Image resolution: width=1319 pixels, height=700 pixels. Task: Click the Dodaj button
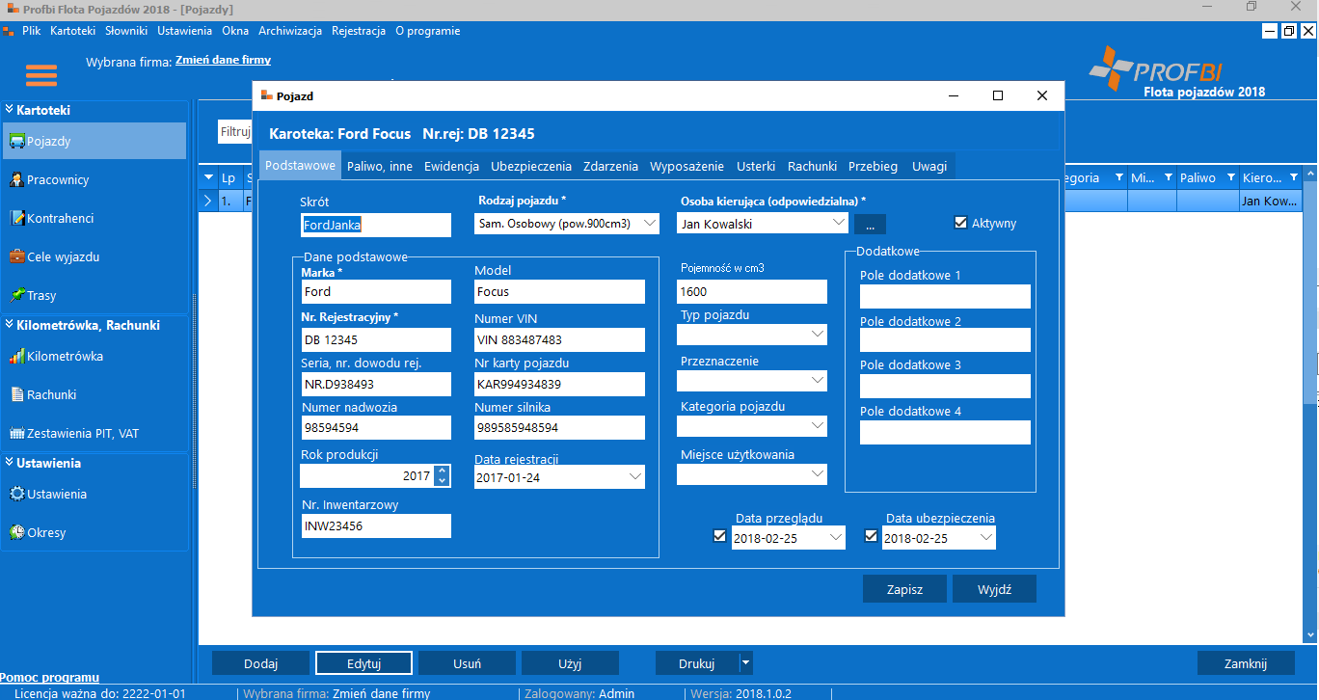260,663
